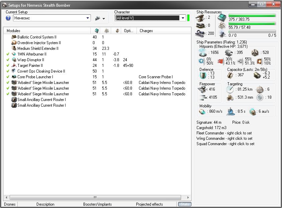Viewport: 282px width, 208px height.
Task: Click the powergrid resource icon beside 55.79
Action: 222,26
